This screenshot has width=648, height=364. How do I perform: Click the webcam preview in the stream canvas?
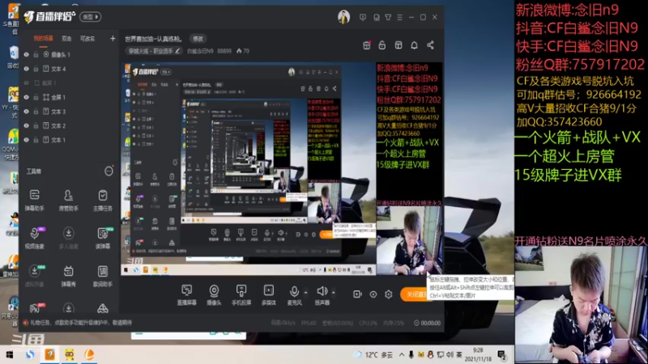409,240
